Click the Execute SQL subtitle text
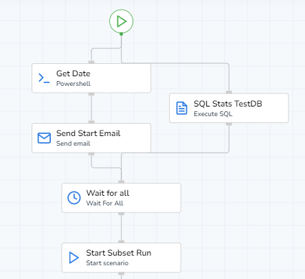 [213, 114]
